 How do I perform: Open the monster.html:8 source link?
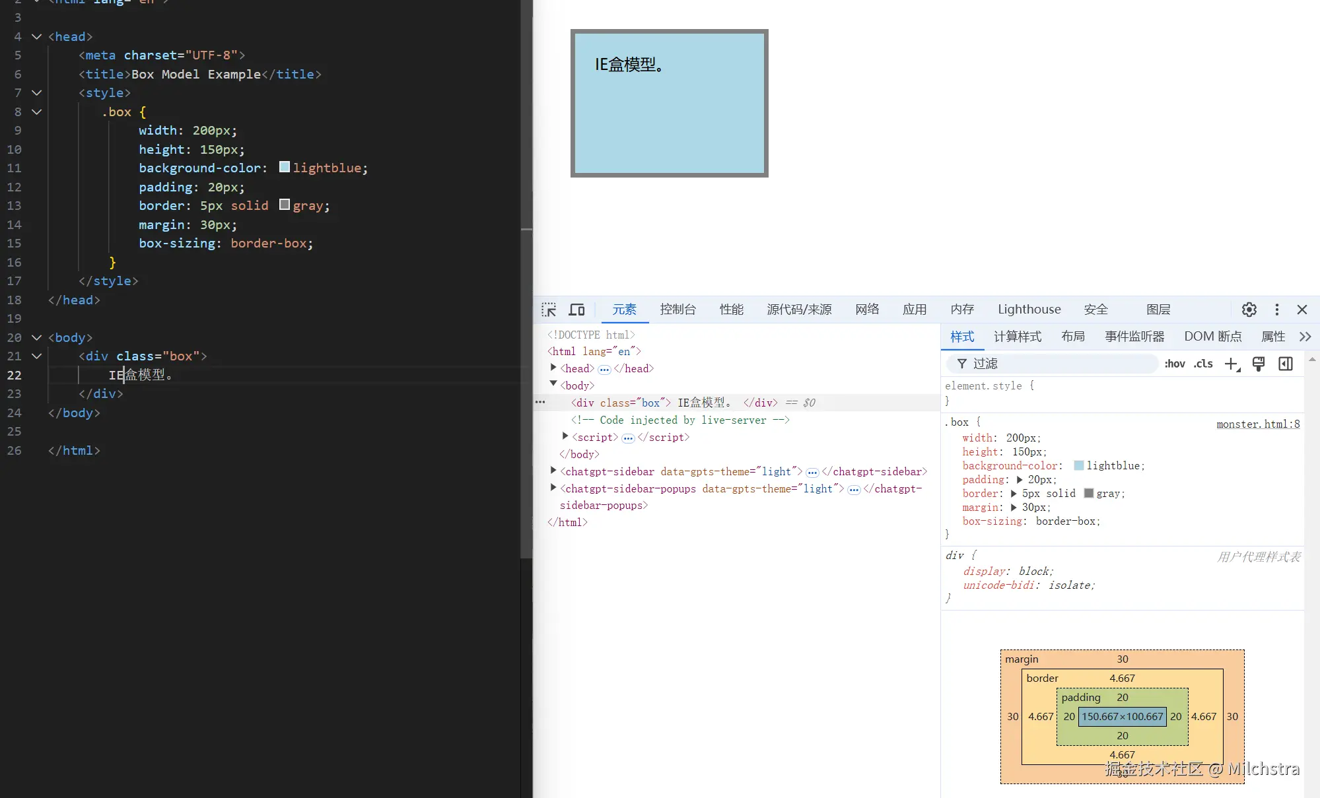click(1257, 424)
